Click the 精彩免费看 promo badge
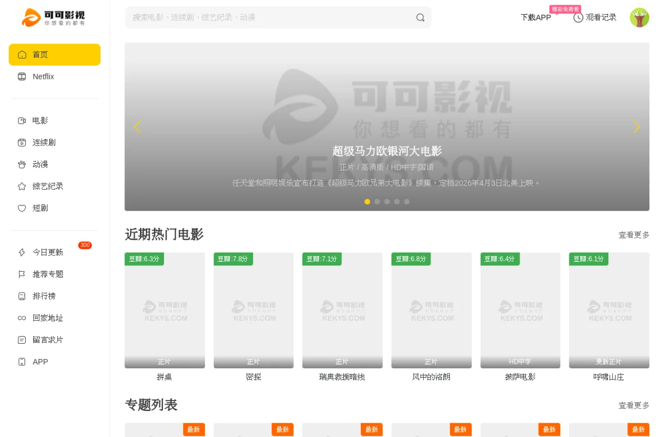The width and height of the screenshot is (656, 437). 565,9
